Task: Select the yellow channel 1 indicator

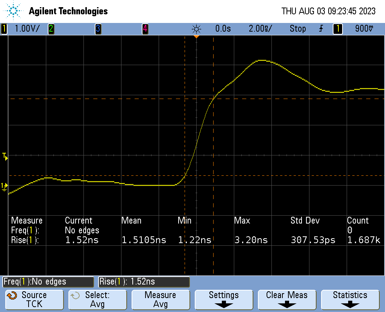Action: point(4,29)
